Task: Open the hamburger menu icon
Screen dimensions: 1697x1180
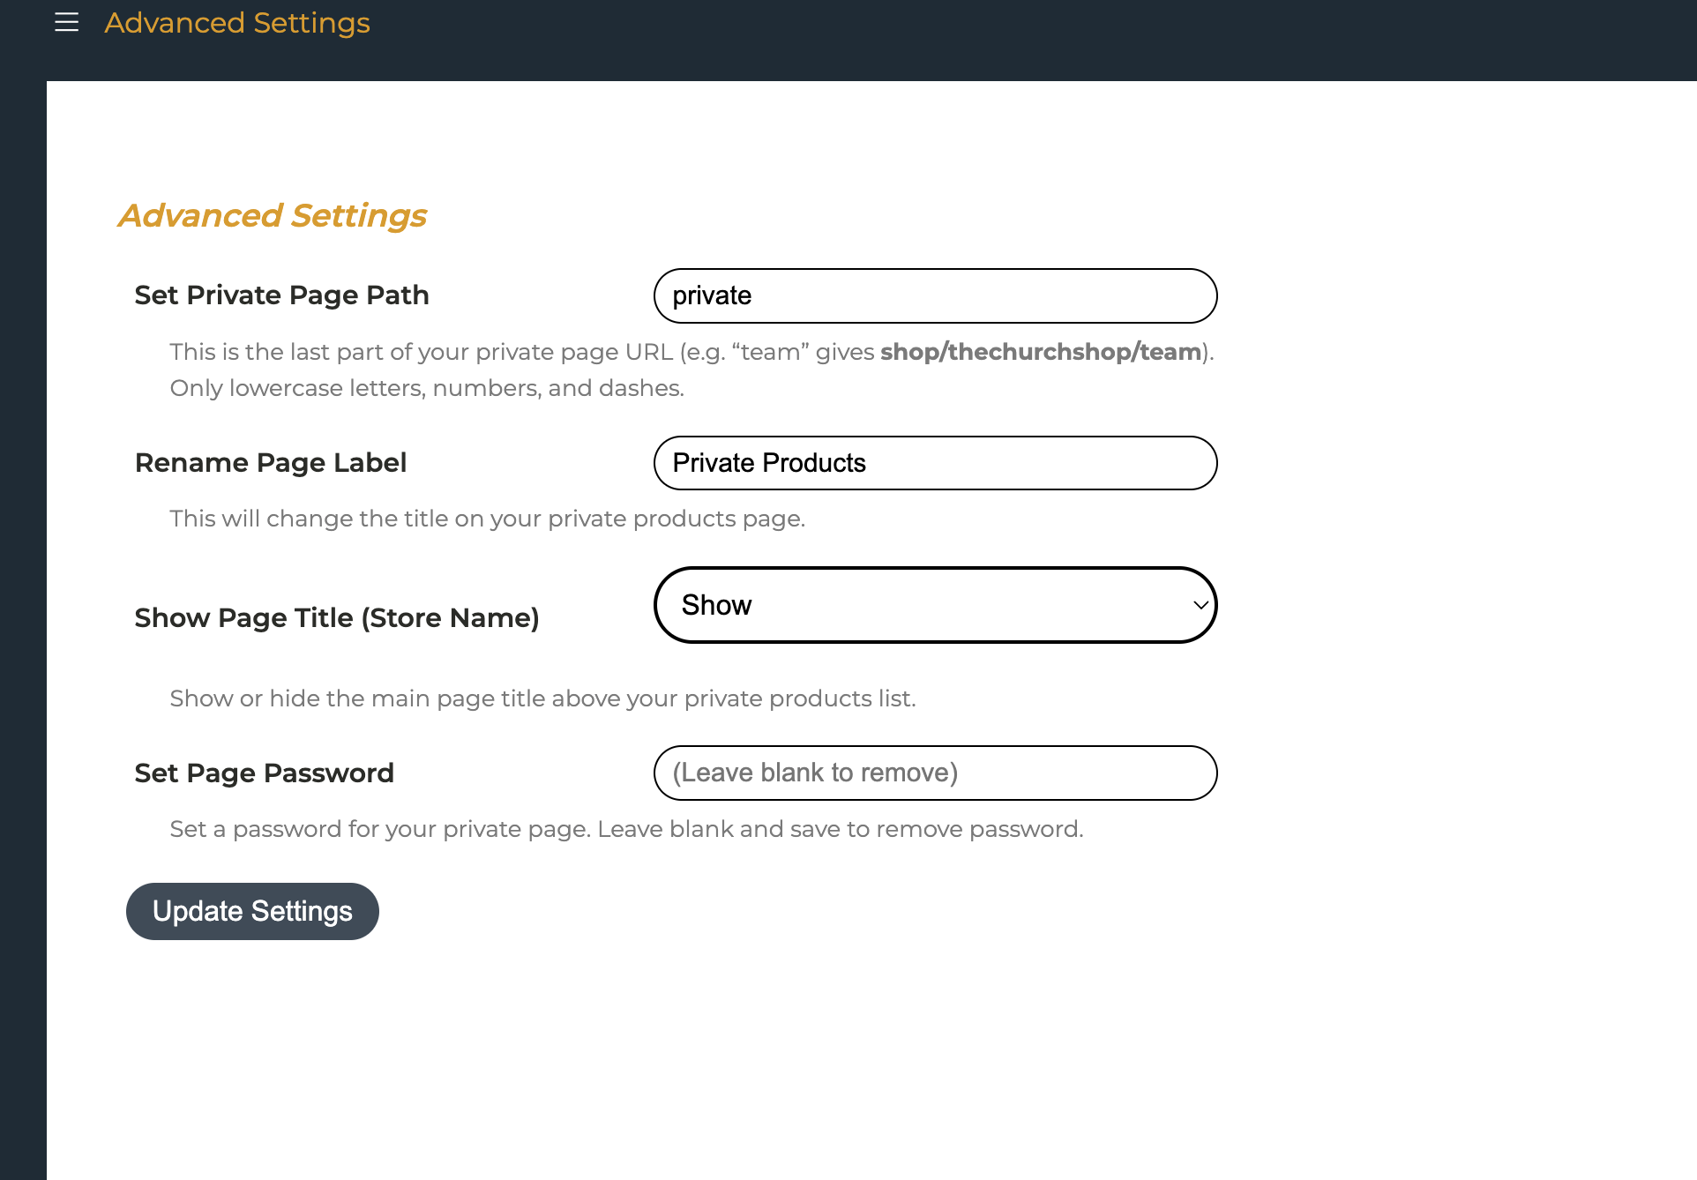Action: (66, 22)
